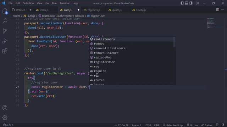Open Terminal menu
The image size is (227, 127).
point(65,3)
